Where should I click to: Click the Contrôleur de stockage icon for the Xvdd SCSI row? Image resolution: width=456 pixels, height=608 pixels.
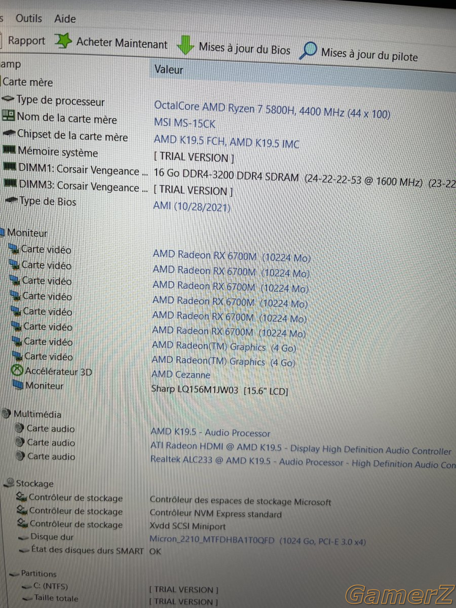[22, 523]
